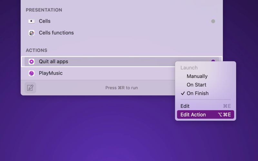The height and width of the screenshot is (161, 258).
Task: Select the Cells row label
Action: click(x=45, y=21)
